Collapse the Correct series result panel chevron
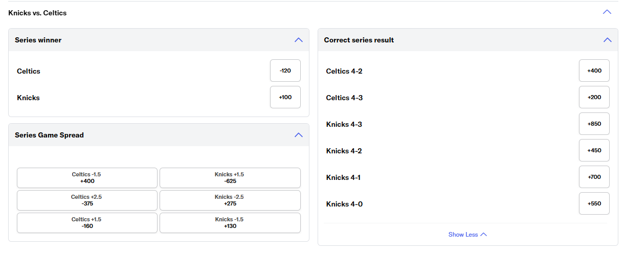 point(608,40)
